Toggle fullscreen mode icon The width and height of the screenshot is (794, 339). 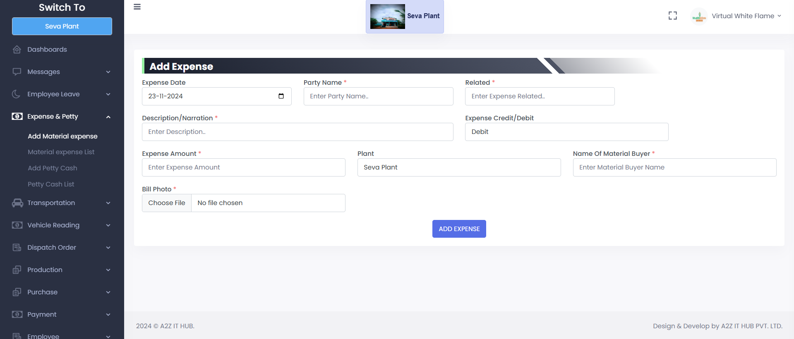click(673, 16)
